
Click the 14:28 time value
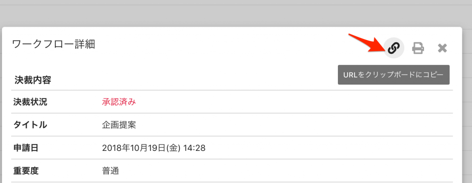click(194, 148)
